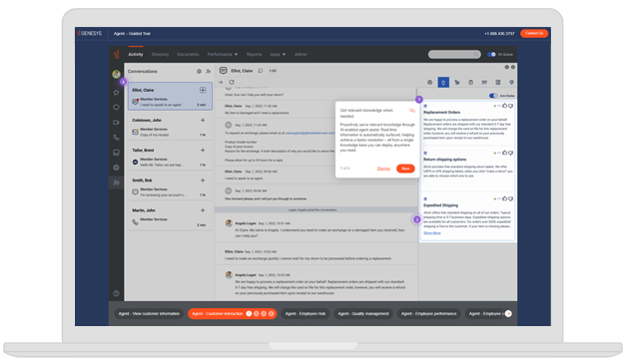
Task: Expand the Apps dropdown menu
Action: [x=278, y=54]
